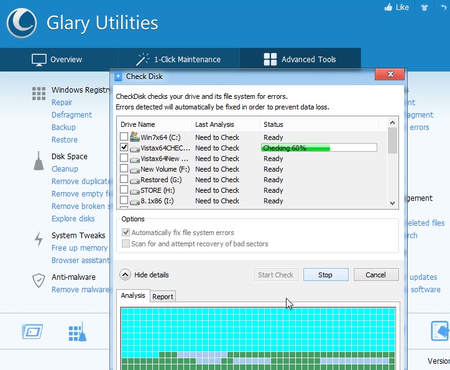Click Like text in the title bar

tap(402, 7)
